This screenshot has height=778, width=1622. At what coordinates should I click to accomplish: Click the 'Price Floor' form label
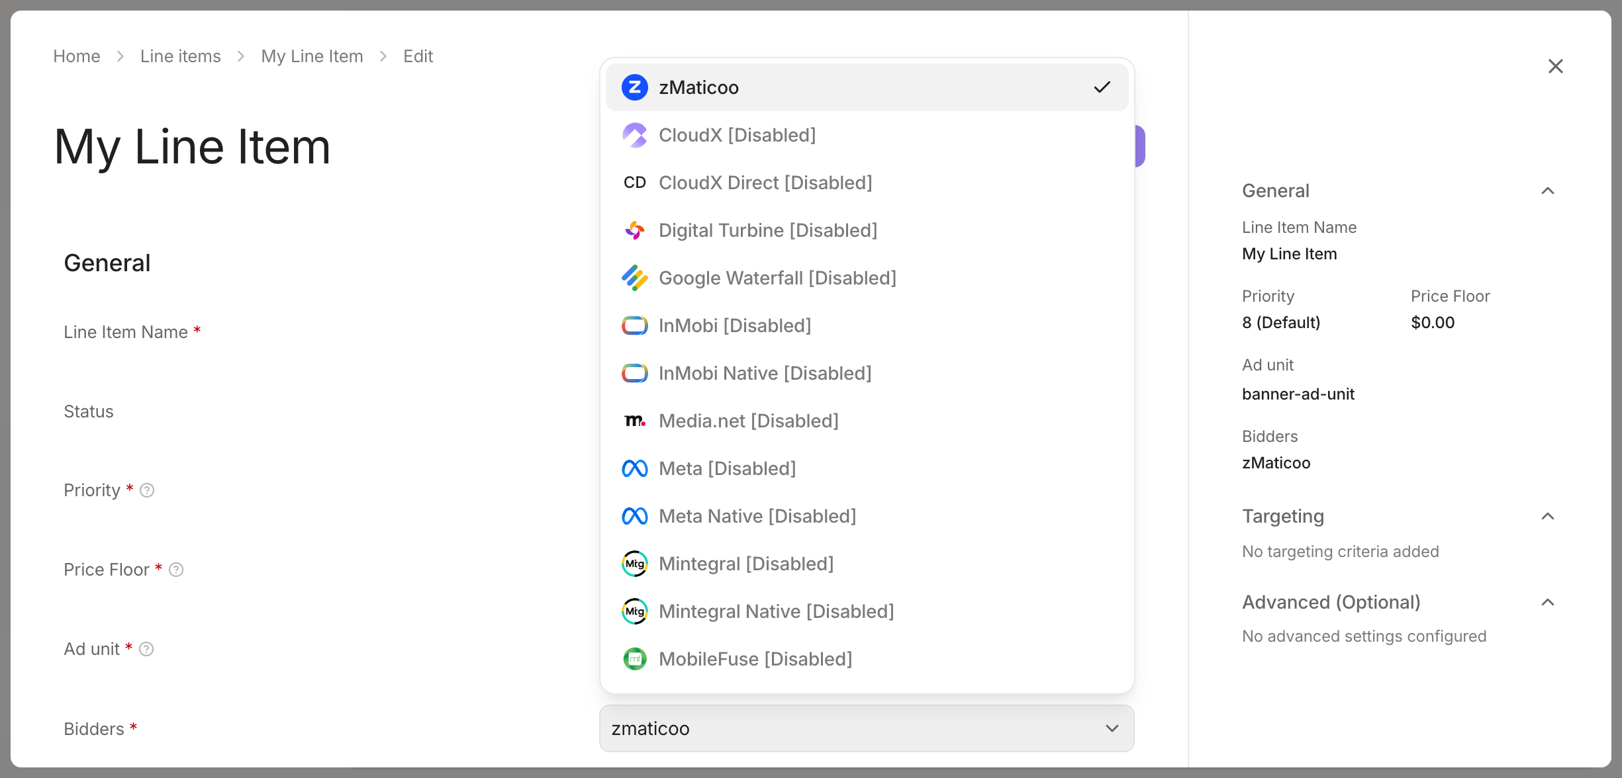(x=107, y=570)
